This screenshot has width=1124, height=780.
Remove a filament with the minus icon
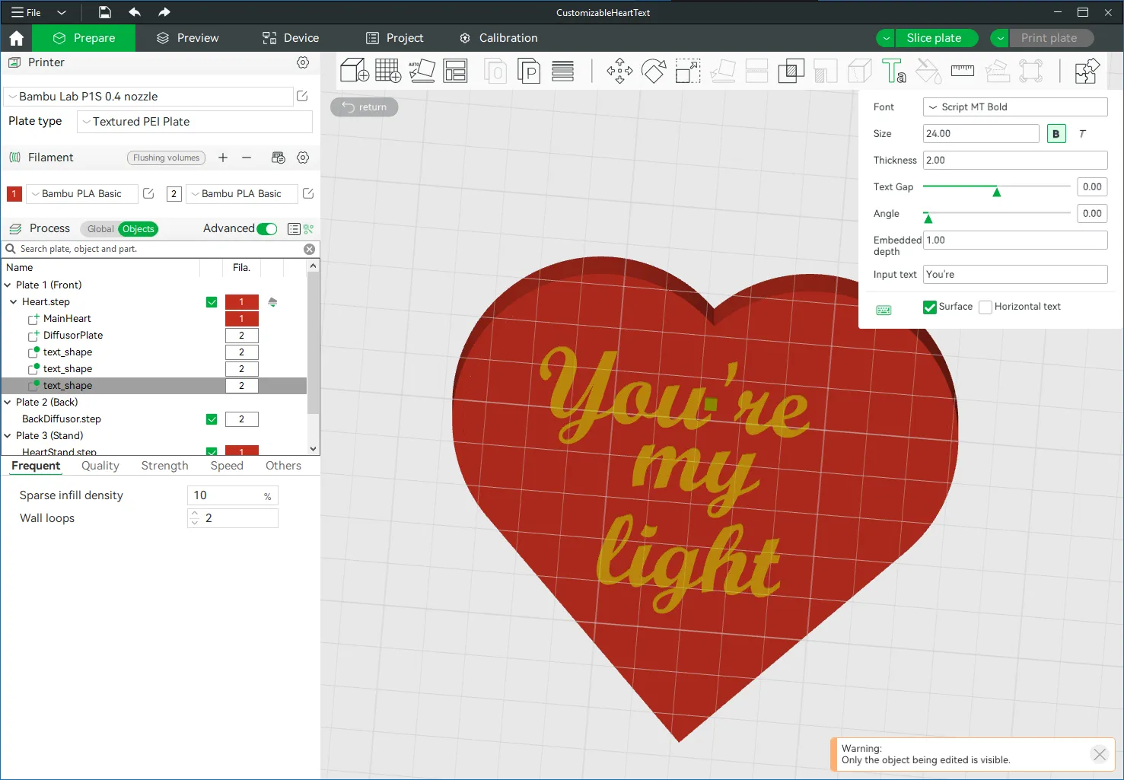point(247,158)
